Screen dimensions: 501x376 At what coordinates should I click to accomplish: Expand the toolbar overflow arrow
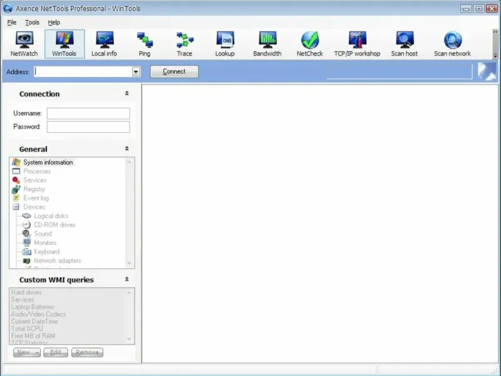tap(495, 56)
